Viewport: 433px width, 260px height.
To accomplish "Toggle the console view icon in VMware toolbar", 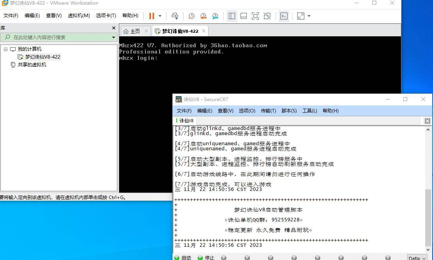I will click(x=284, y=16).
